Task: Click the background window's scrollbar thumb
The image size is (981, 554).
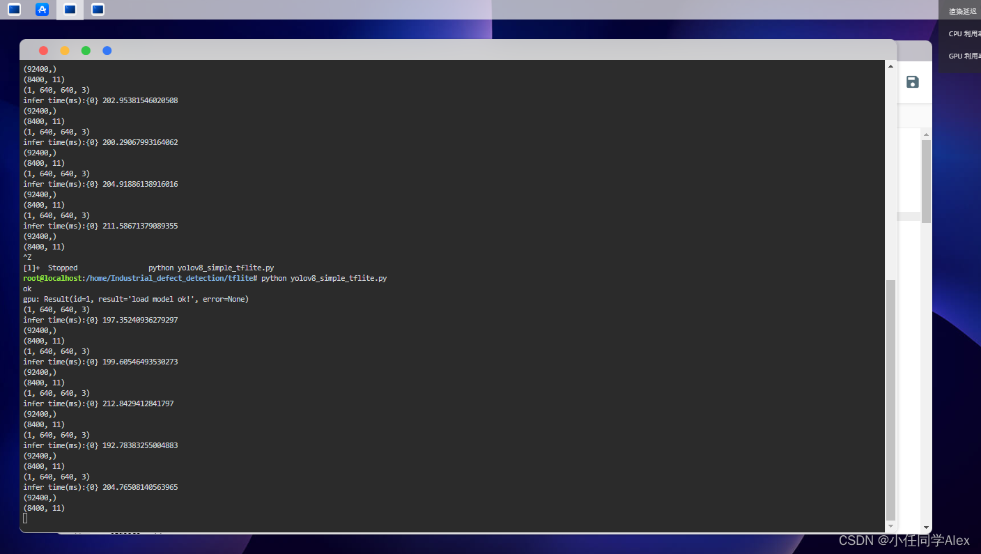Action: pos(926,181)
